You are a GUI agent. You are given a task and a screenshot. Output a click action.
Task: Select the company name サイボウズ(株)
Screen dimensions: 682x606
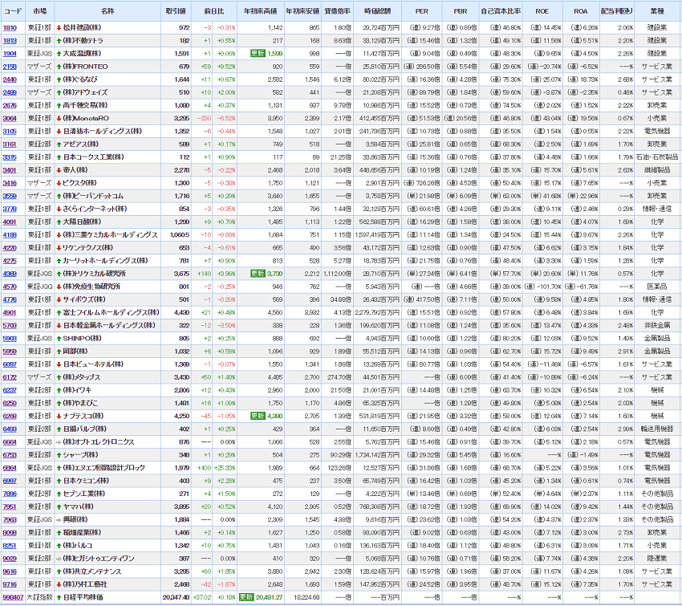point(84,299)
